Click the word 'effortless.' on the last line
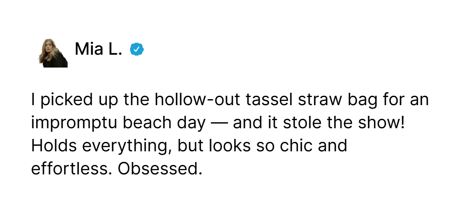This screenshot has height=221, width=460. 72,168
